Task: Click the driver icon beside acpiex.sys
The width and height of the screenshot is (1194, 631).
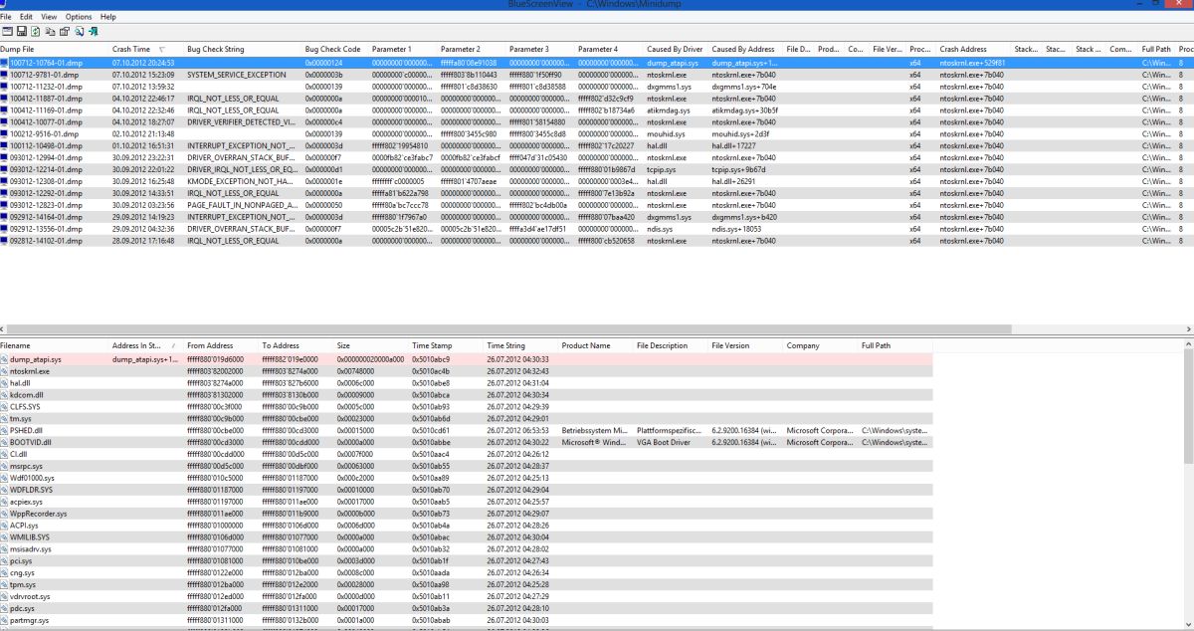Action: [4, 502]
